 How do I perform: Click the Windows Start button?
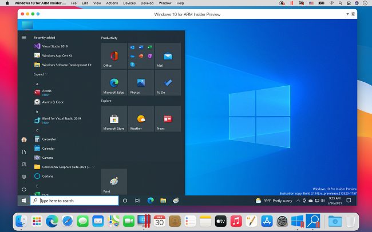coord(23,201)
